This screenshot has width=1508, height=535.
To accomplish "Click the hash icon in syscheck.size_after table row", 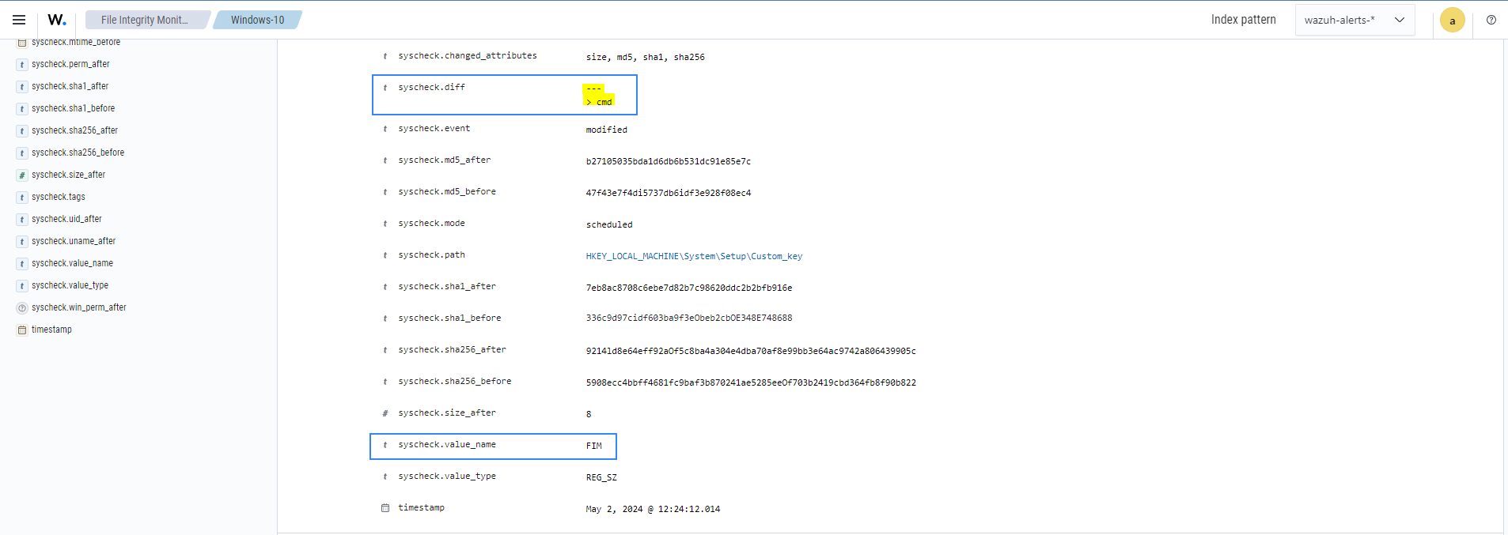I will pyautogui.click(x=385, y=413).
